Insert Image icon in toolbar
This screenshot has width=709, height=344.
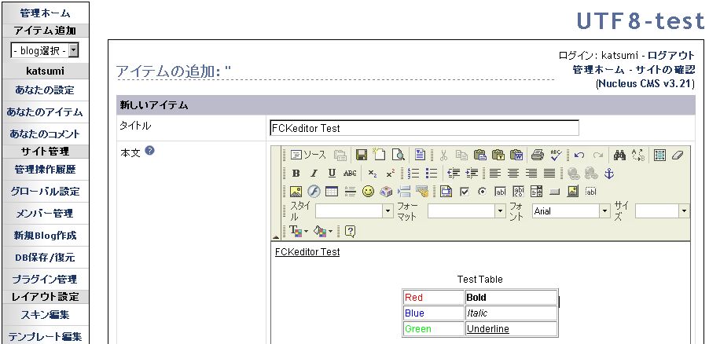coord(296,192)
